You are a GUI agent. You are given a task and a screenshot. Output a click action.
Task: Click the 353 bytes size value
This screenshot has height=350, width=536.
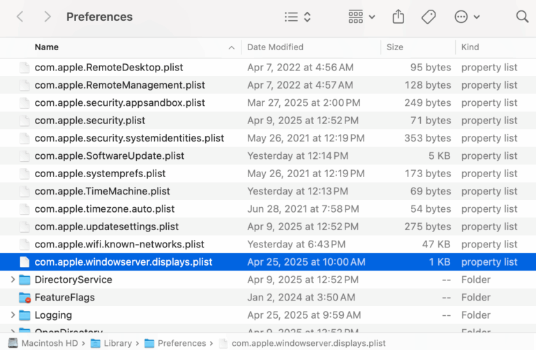click(x=428, y=138)
